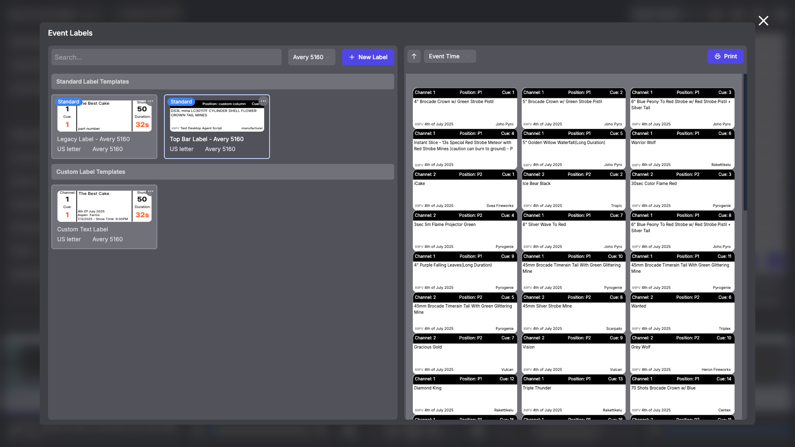Select the Legacy Label - Avery 5160 template
Screen dimensions: 795x447
tap(104, 127)
